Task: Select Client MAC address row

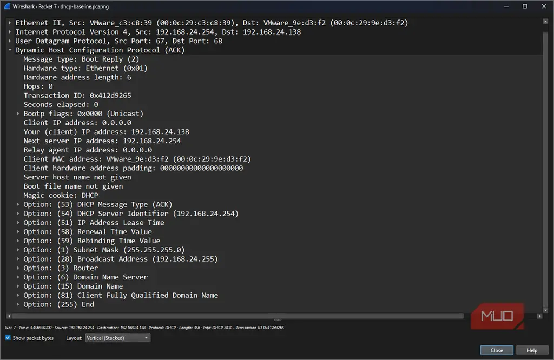Action: pos(137,159)
